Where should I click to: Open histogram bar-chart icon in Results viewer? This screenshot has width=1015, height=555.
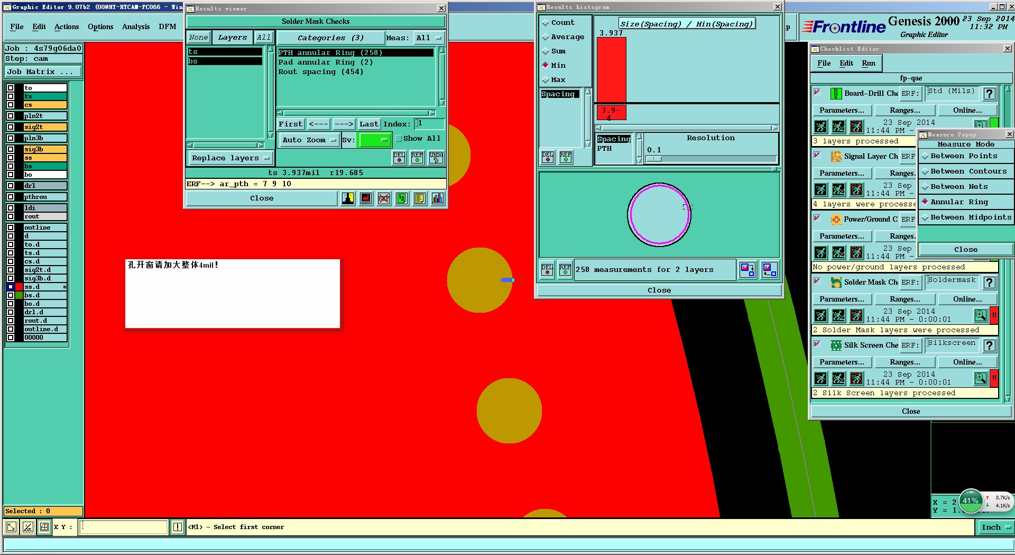[x=438, y=198]
